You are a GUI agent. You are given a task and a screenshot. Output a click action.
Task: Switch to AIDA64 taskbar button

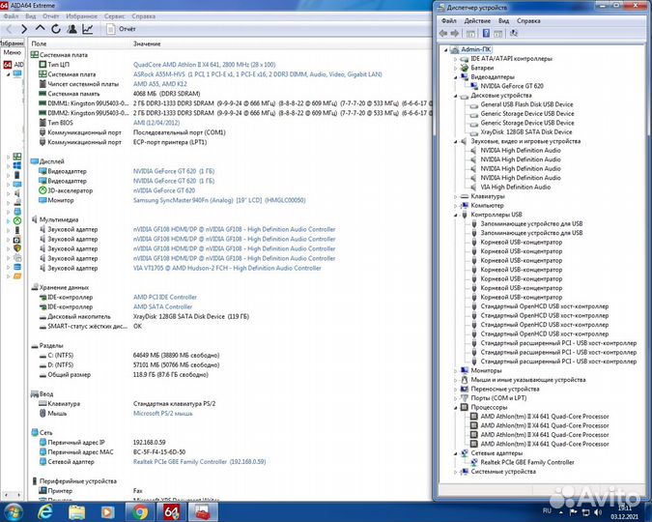172,512
